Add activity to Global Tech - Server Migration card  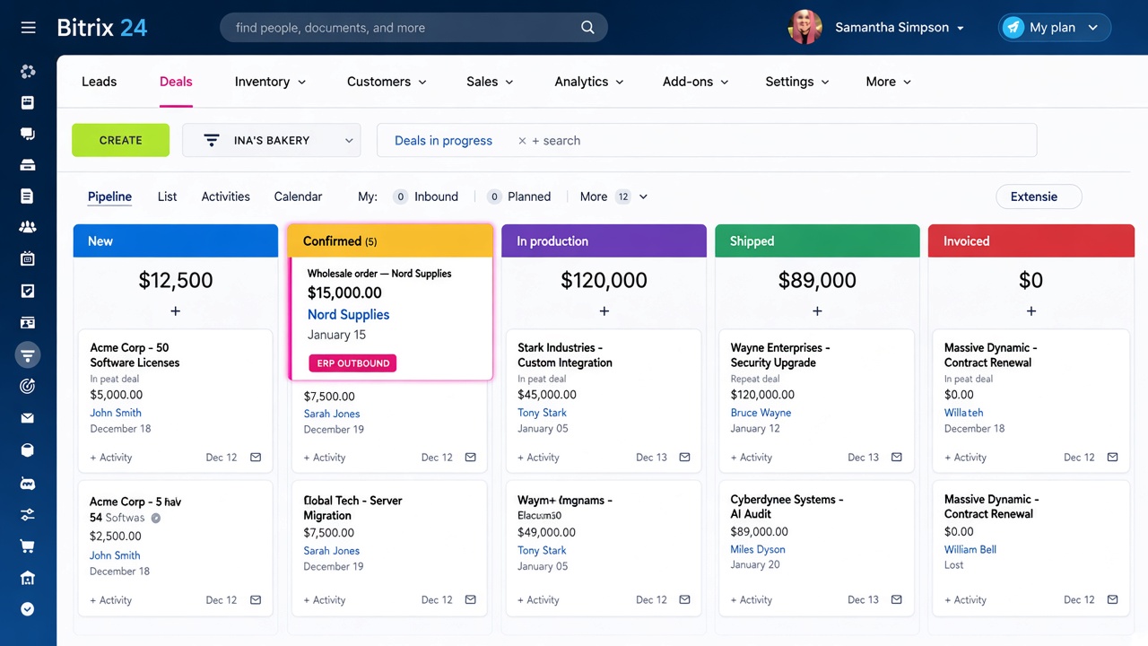pyautogui.click(x=325, y=600)
